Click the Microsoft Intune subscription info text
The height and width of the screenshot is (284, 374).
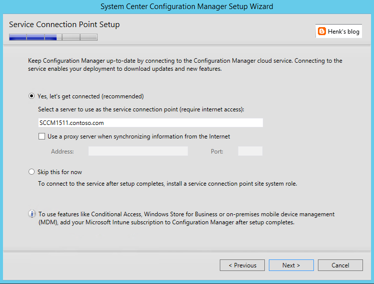[x=187, y=218]
